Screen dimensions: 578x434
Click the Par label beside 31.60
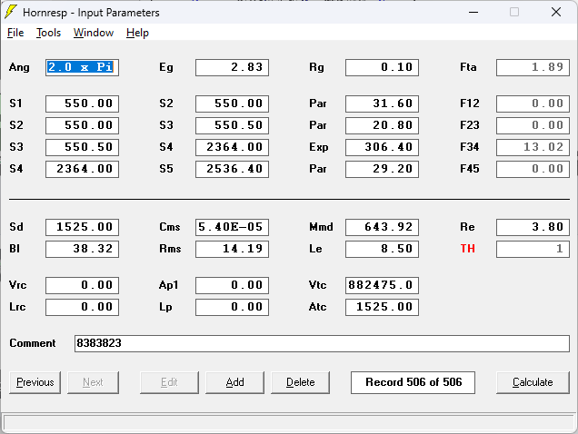(x=318, y=104)
